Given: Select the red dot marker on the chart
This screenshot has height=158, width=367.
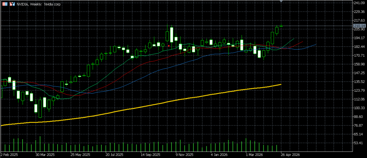Looking at the screenshot, I should point(169,46).
